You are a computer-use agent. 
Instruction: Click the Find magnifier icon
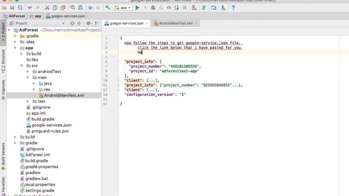[x=73, y=8]
